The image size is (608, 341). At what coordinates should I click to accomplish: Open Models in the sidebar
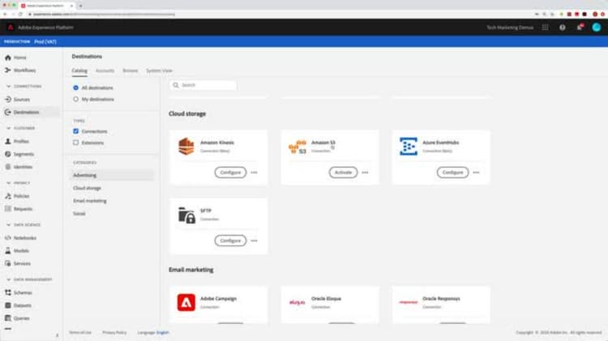(x=17, y=251)
